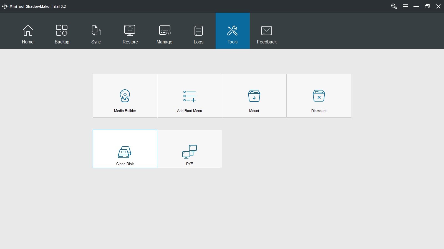444x249 pixels.
Task: Open Add Boot Menu tool
Action: coord(190,96)
